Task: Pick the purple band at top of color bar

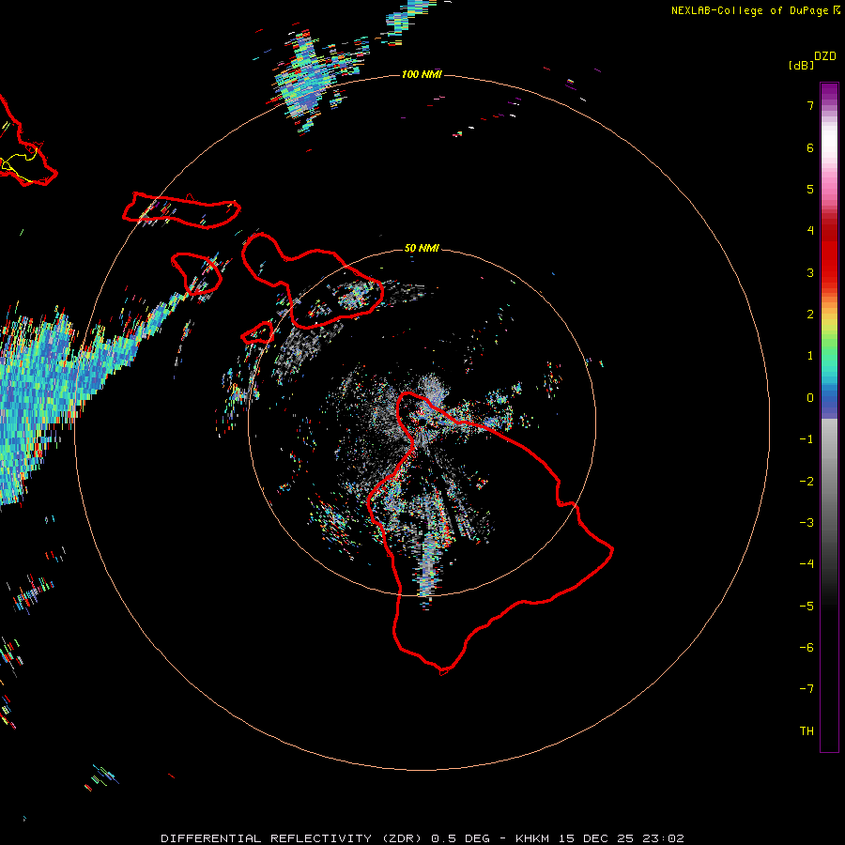Action: (x=829, y=92)
